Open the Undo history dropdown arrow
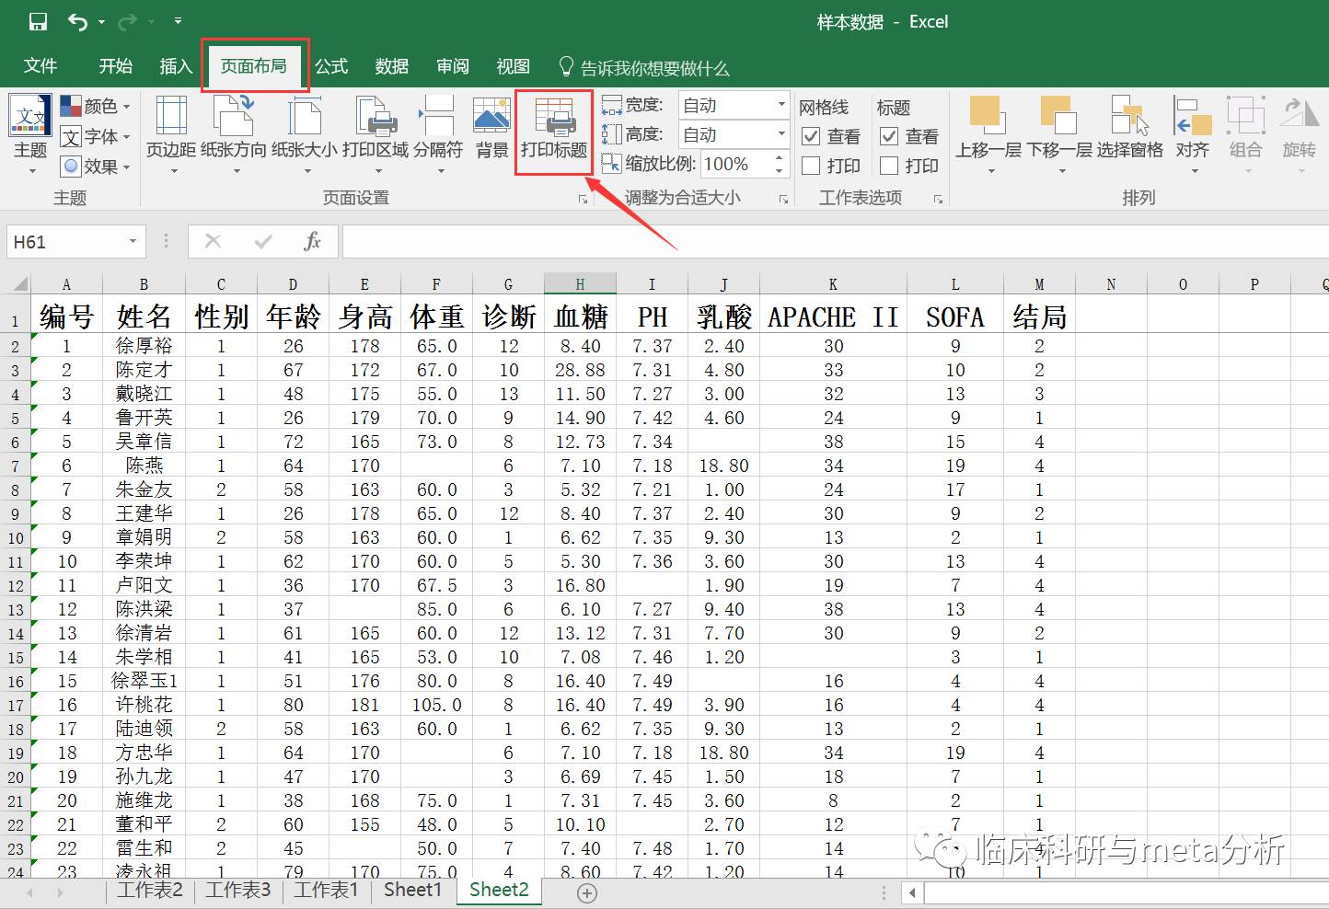This screenshot has width=1329, height=909. pyautogui.click(x=101, y=21)
